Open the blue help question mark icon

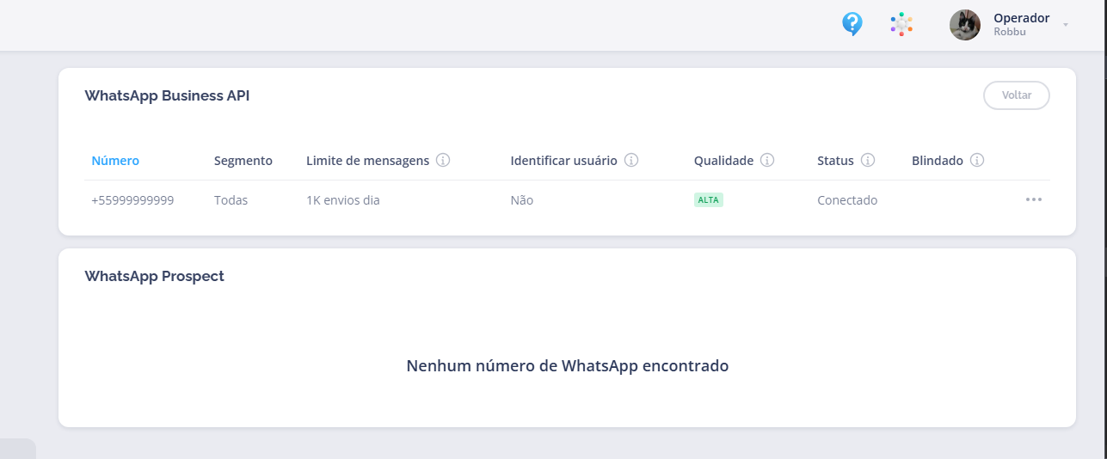coord(852,24)
